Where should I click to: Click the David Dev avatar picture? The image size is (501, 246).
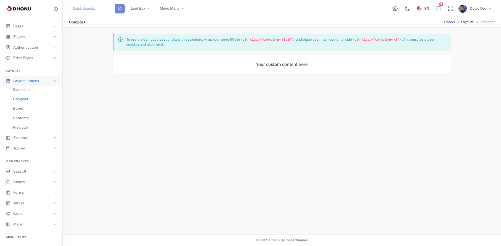click(462, 9)
